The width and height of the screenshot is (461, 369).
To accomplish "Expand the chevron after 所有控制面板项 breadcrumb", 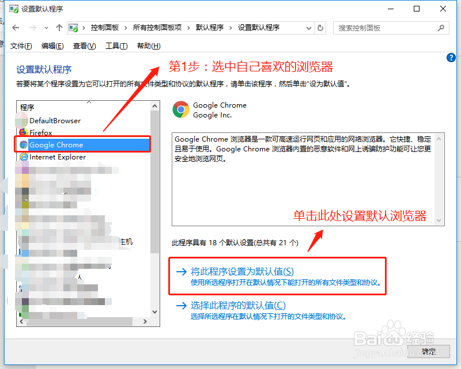I will (x=189, y=28).
